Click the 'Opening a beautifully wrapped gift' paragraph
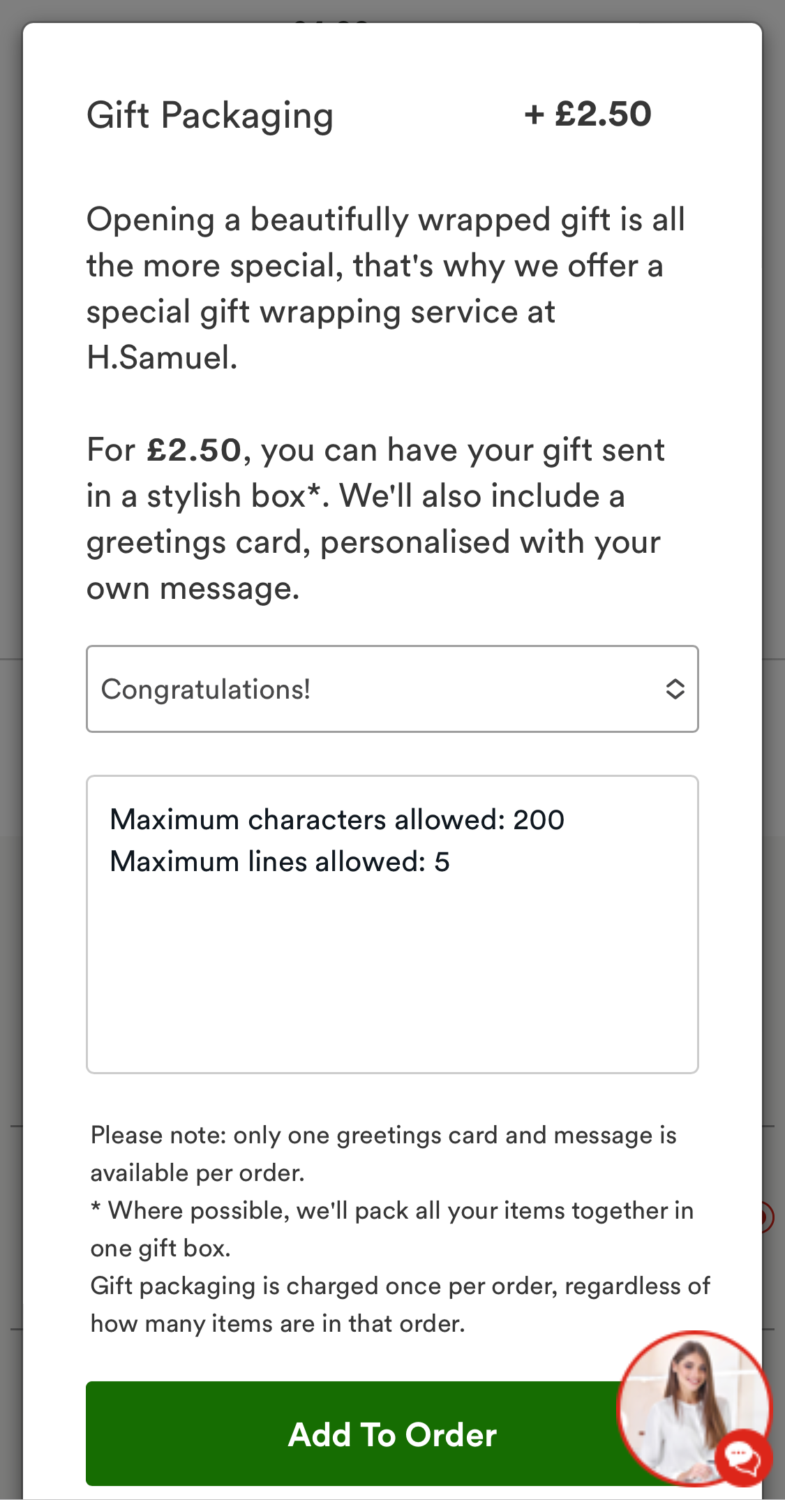The height and width of the screenshot is (1500, 785). (x=385, y=265)
